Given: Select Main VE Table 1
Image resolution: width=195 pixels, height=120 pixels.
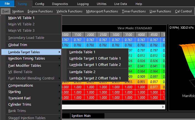Looking at the screenshot, I should [x=31, y=18].
